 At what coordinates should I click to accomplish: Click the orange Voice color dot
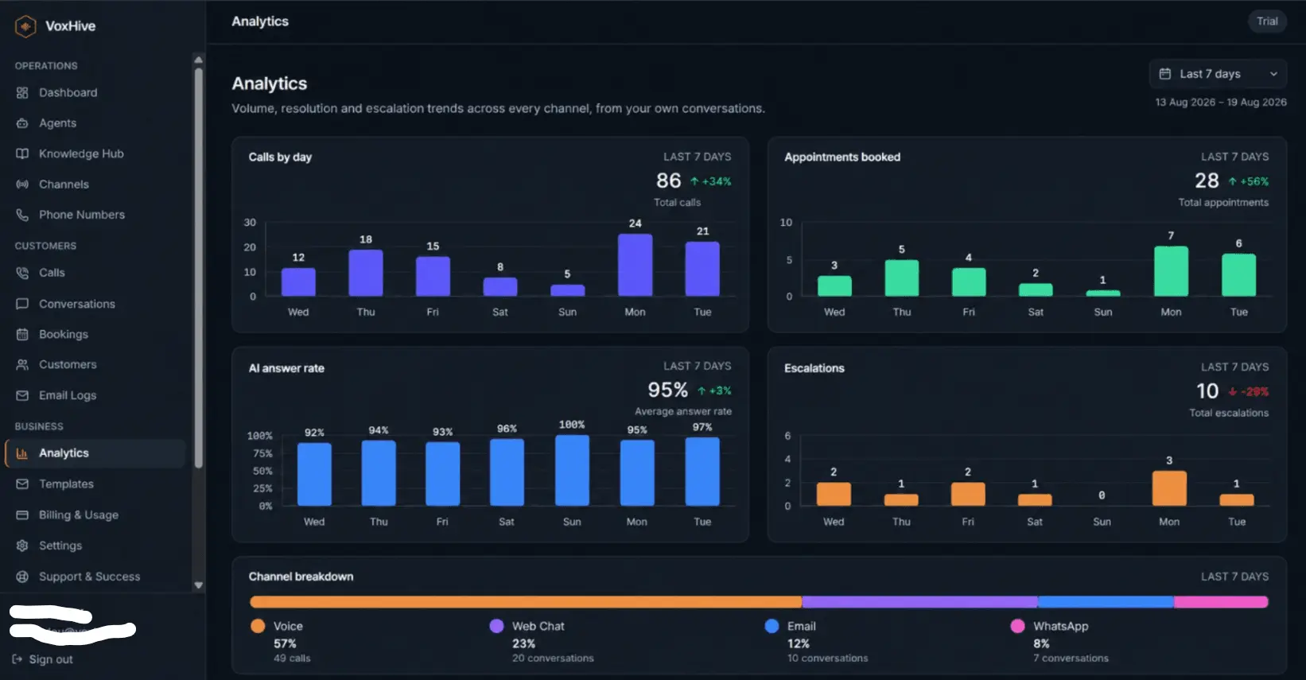click(258, 626)
